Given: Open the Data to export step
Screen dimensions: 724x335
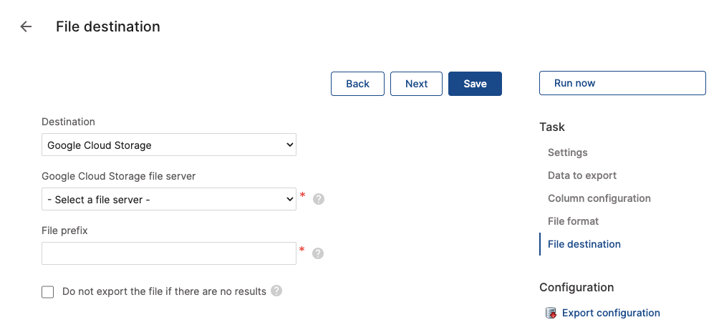Looking at the screenshot, I should click(x=581, y=175).
